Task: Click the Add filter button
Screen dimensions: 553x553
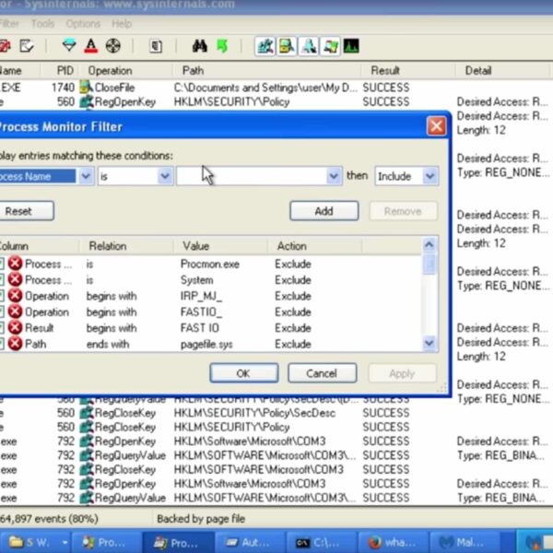Action: point(324,211)
